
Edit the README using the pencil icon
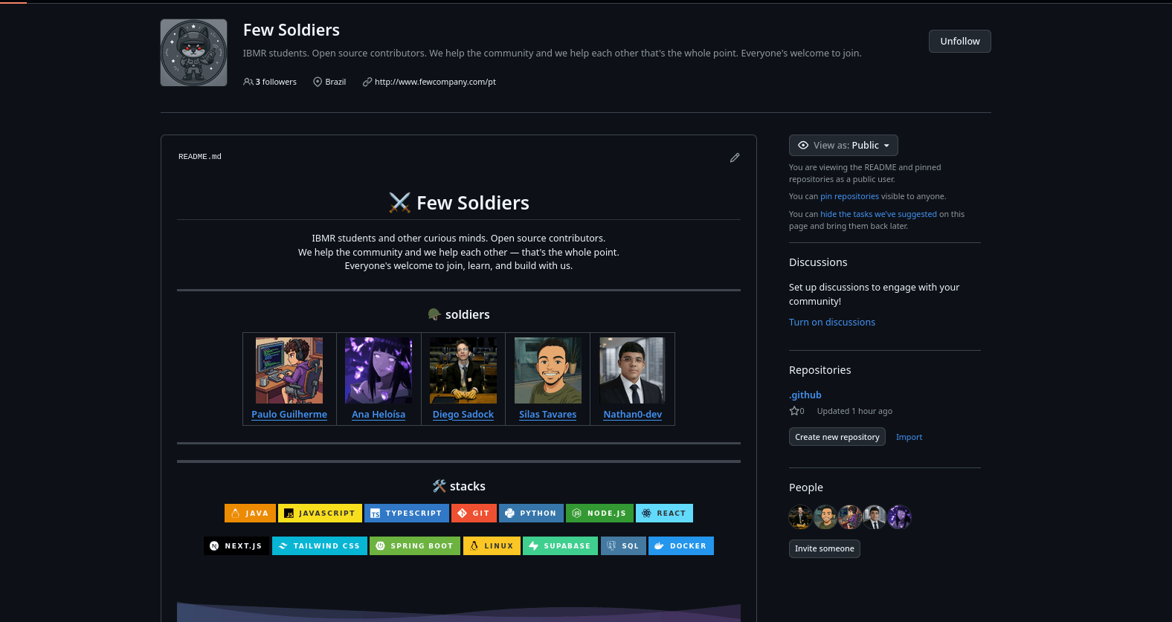735,158
